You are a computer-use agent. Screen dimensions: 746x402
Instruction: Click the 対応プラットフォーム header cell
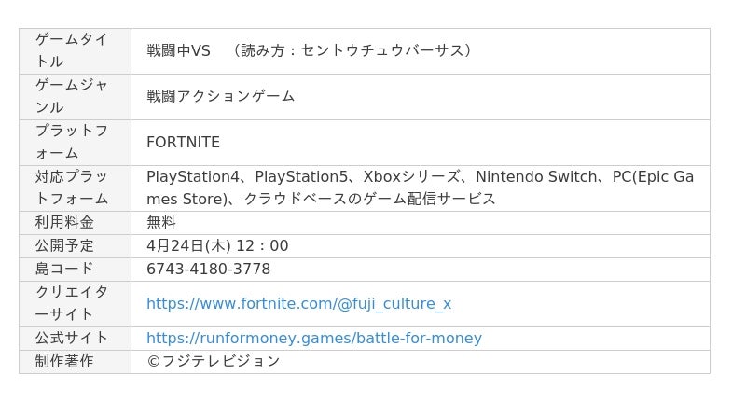76,187
